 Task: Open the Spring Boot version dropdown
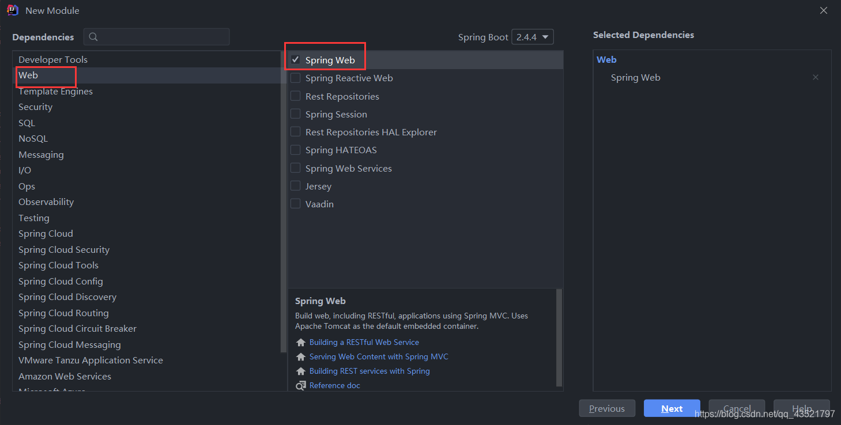coord(533,37)
